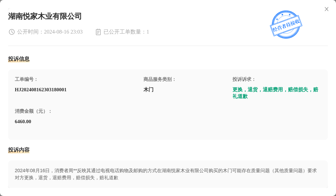
Task: Click the complaint text's second line
Action: [67, 178]
